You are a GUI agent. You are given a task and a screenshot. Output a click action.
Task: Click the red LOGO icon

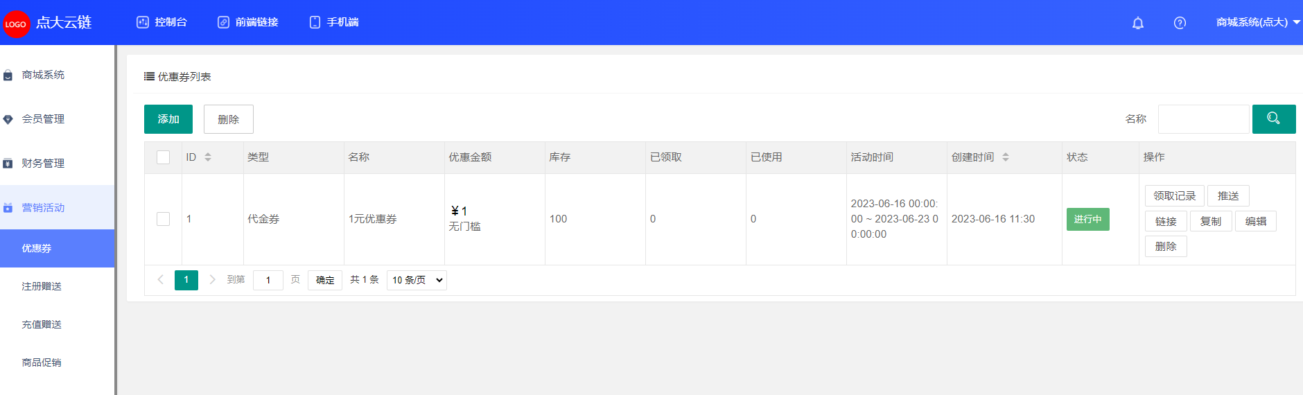pos(16,24)
